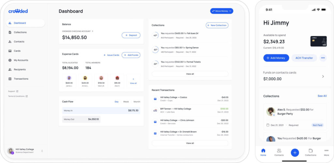The image size is (334, 163).
Task: Tap the blue plus button in mobile nav
Action: click(x=295, y=152)
